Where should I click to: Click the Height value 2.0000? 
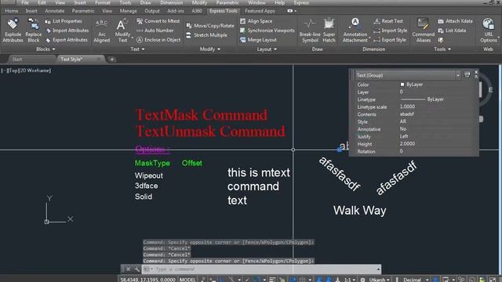coord(407,144)
